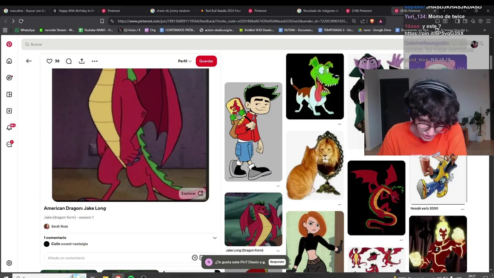Open the boards icon in Pinterest sidebar
494x278 pixels.
click(x=9, y=94)
